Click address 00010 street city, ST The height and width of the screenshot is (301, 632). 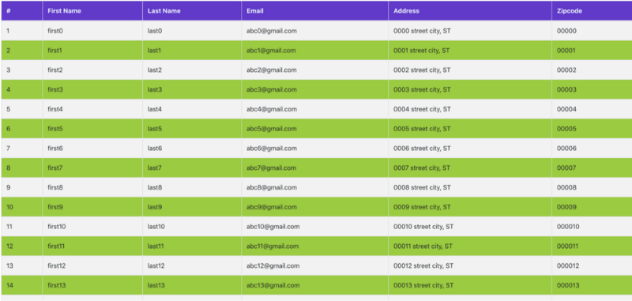423,227
